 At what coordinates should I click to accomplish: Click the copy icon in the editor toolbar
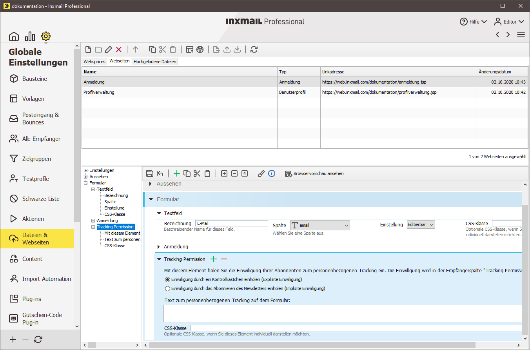click(187, 173)
